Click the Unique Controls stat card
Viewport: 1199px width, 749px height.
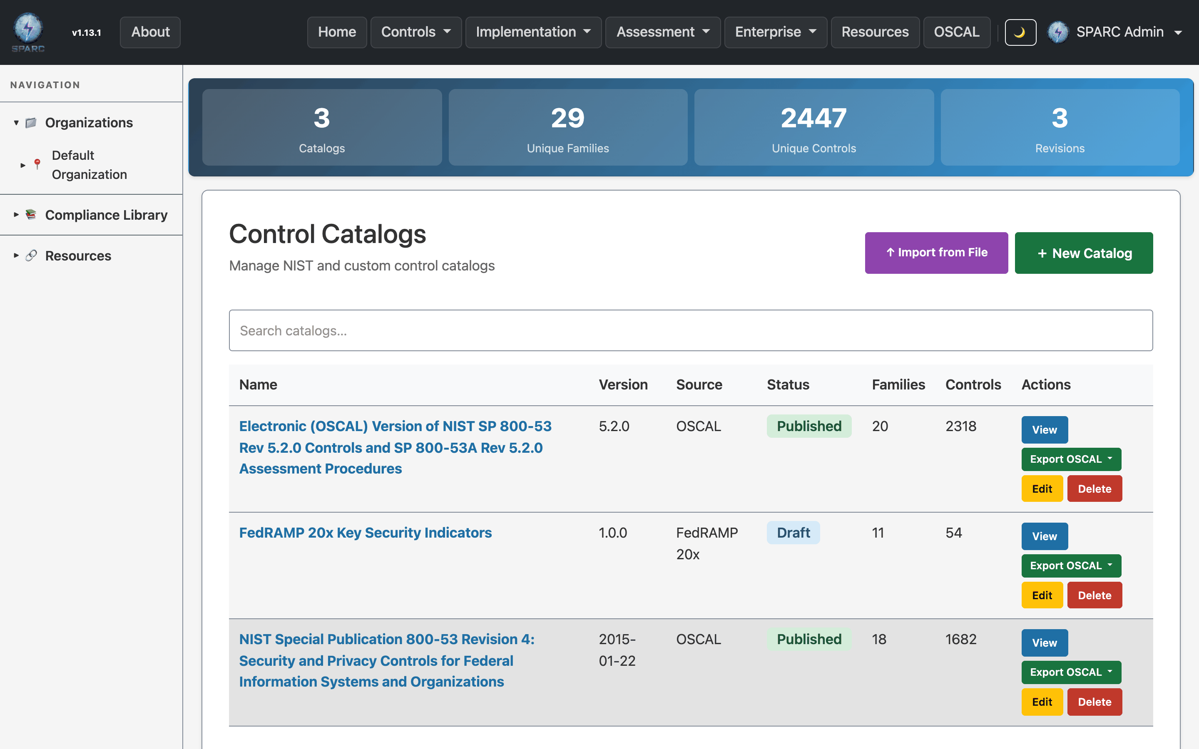(x=813, y=127)
